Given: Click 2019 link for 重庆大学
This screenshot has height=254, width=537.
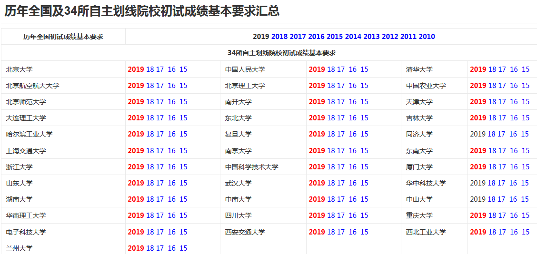Looking at the screenshot, I should 478,215.
